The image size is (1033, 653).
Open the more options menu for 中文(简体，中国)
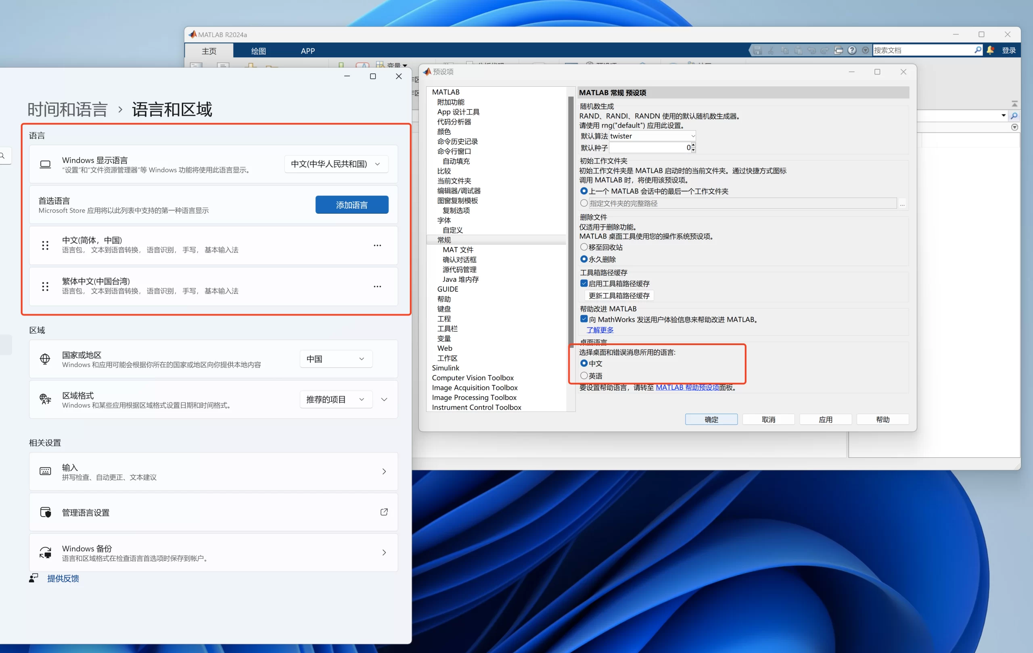click(377, 245)
